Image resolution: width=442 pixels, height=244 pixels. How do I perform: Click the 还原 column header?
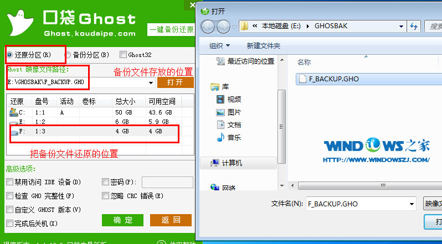point(17,101)
